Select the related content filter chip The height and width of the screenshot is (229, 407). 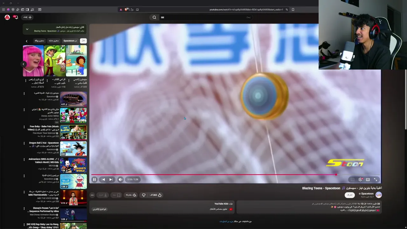(54, 41)
